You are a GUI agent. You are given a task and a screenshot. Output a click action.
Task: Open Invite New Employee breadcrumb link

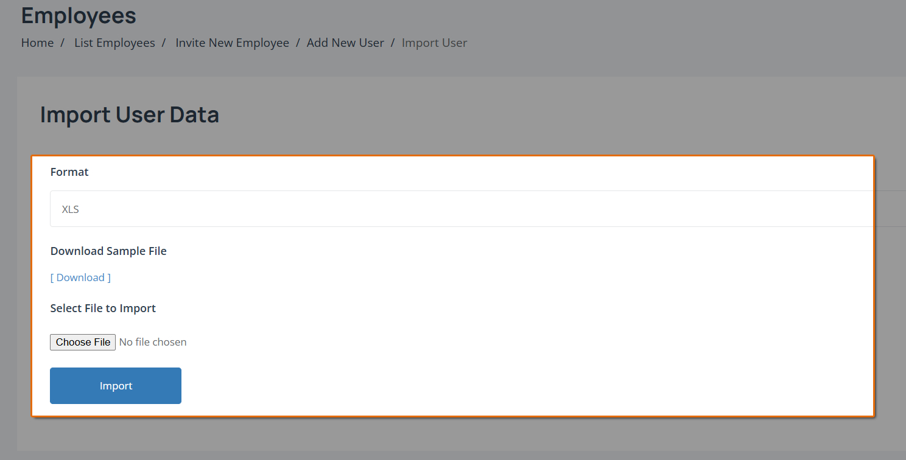[x=233, y=43]
